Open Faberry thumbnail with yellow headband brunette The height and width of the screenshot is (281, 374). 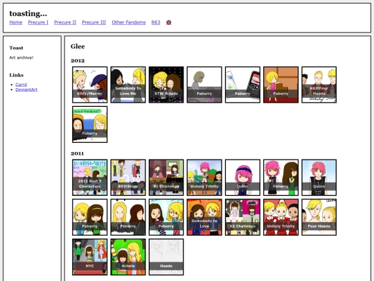pos(89,217)
